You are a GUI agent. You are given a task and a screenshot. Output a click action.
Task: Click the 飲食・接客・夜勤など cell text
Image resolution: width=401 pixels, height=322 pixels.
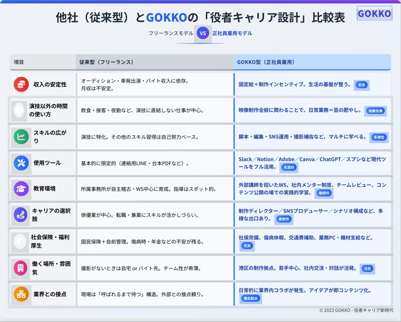[x=143, y=110]
